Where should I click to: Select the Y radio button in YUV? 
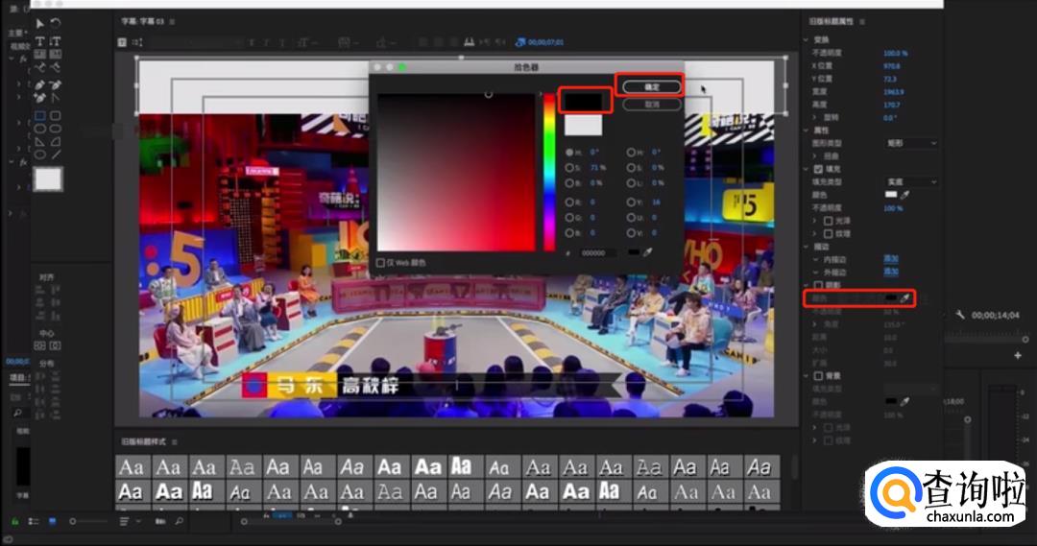[x=631, y=202]
